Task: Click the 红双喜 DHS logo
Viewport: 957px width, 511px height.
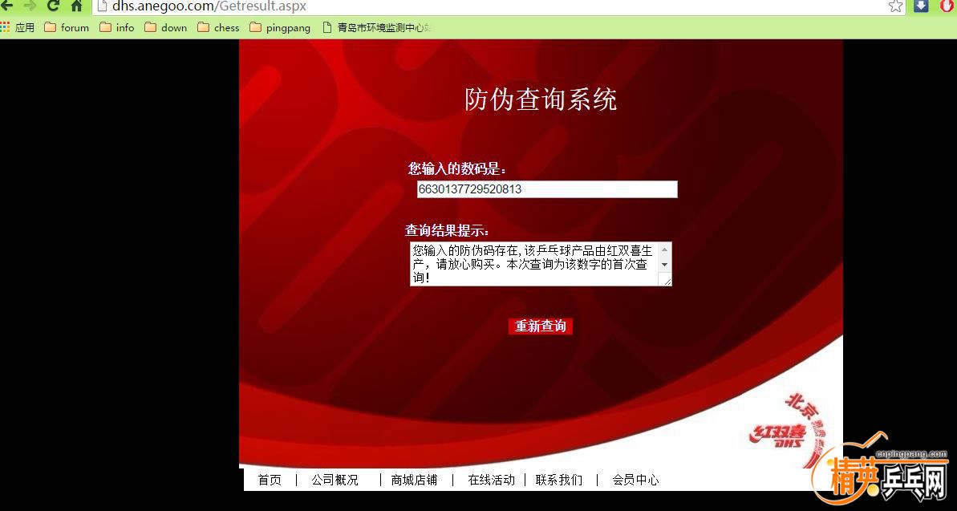Action: 778,434
